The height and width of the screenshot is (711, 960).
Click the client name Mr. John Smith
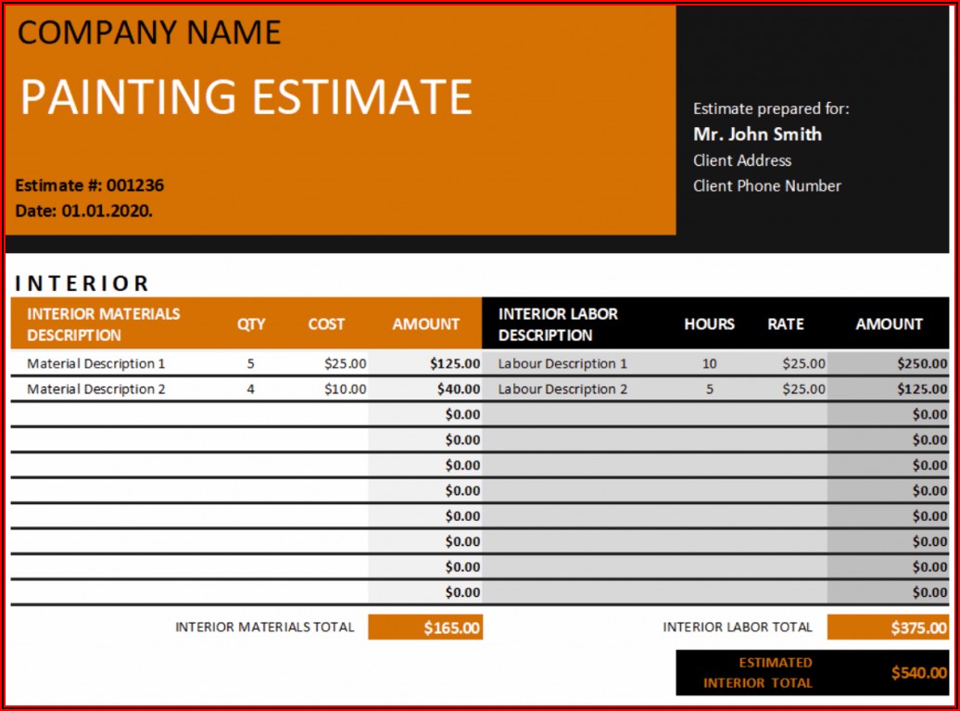(757, 134)
